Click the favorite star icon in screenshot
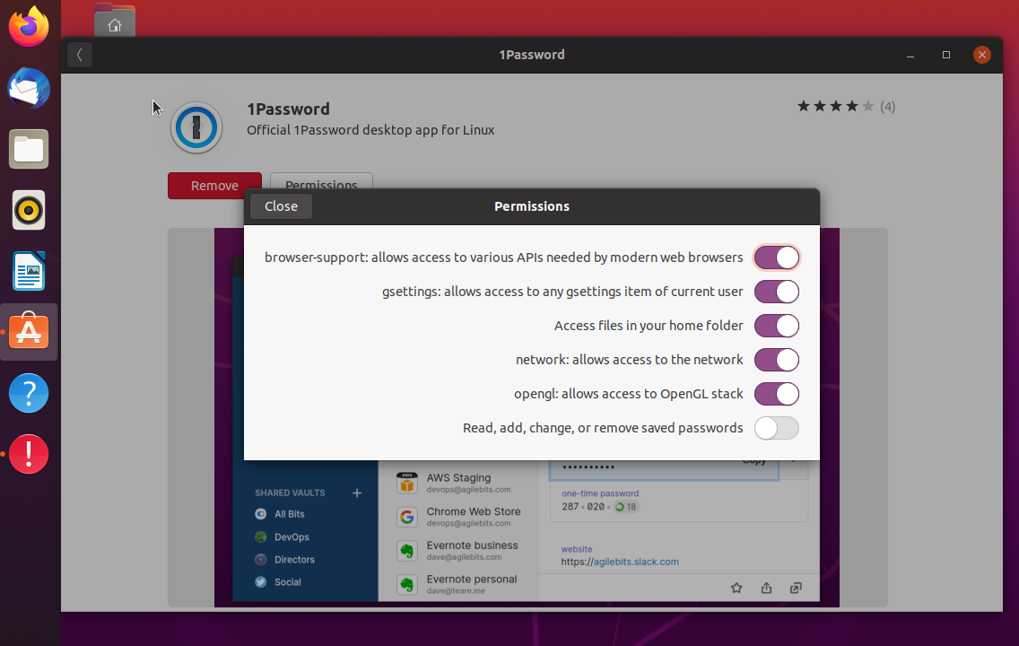 [736, 589]
